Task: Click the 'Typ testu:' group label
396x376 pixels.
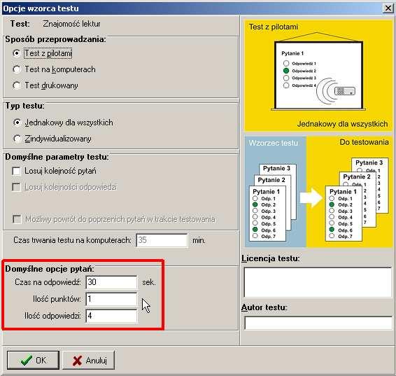Action: click(24, 106)
